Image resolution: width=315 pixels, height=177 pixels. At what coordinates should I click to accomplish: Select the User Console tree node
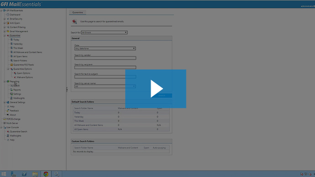12,127
